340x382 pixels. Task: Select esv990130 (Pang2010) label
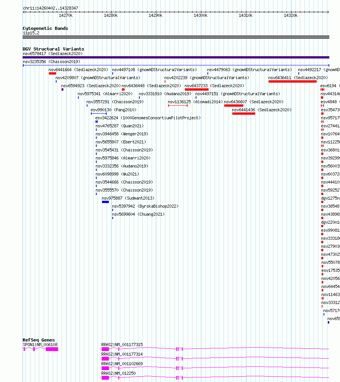[x=114, y=110]
